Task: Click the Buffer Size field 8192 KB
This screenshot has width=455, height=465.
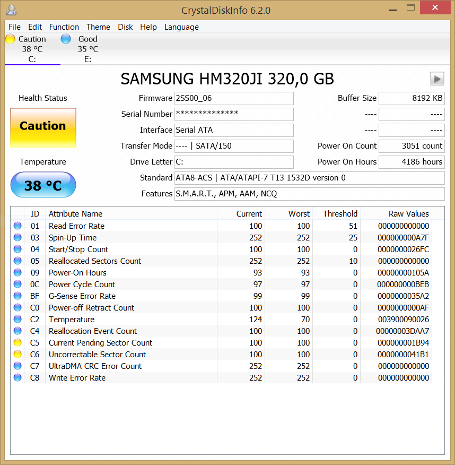Action: coord(412,98)
